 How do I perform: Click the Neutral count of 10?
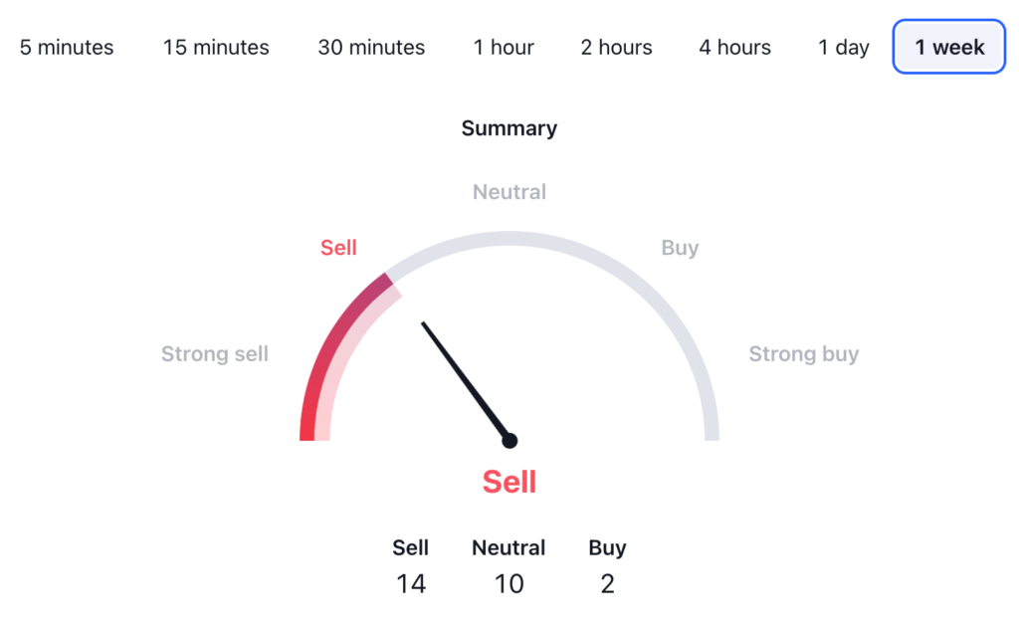coord(509,583)
